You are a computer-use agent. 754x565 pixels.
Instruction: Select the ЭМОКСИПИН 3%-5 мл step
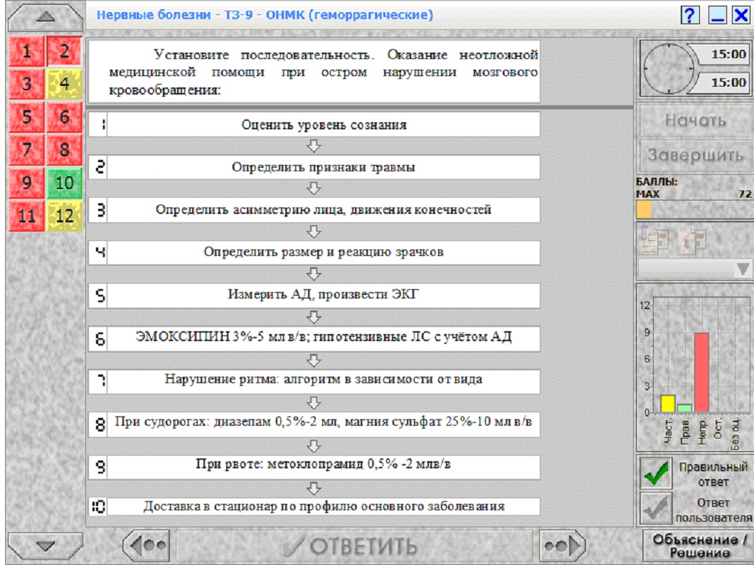(x=314, y=338)
